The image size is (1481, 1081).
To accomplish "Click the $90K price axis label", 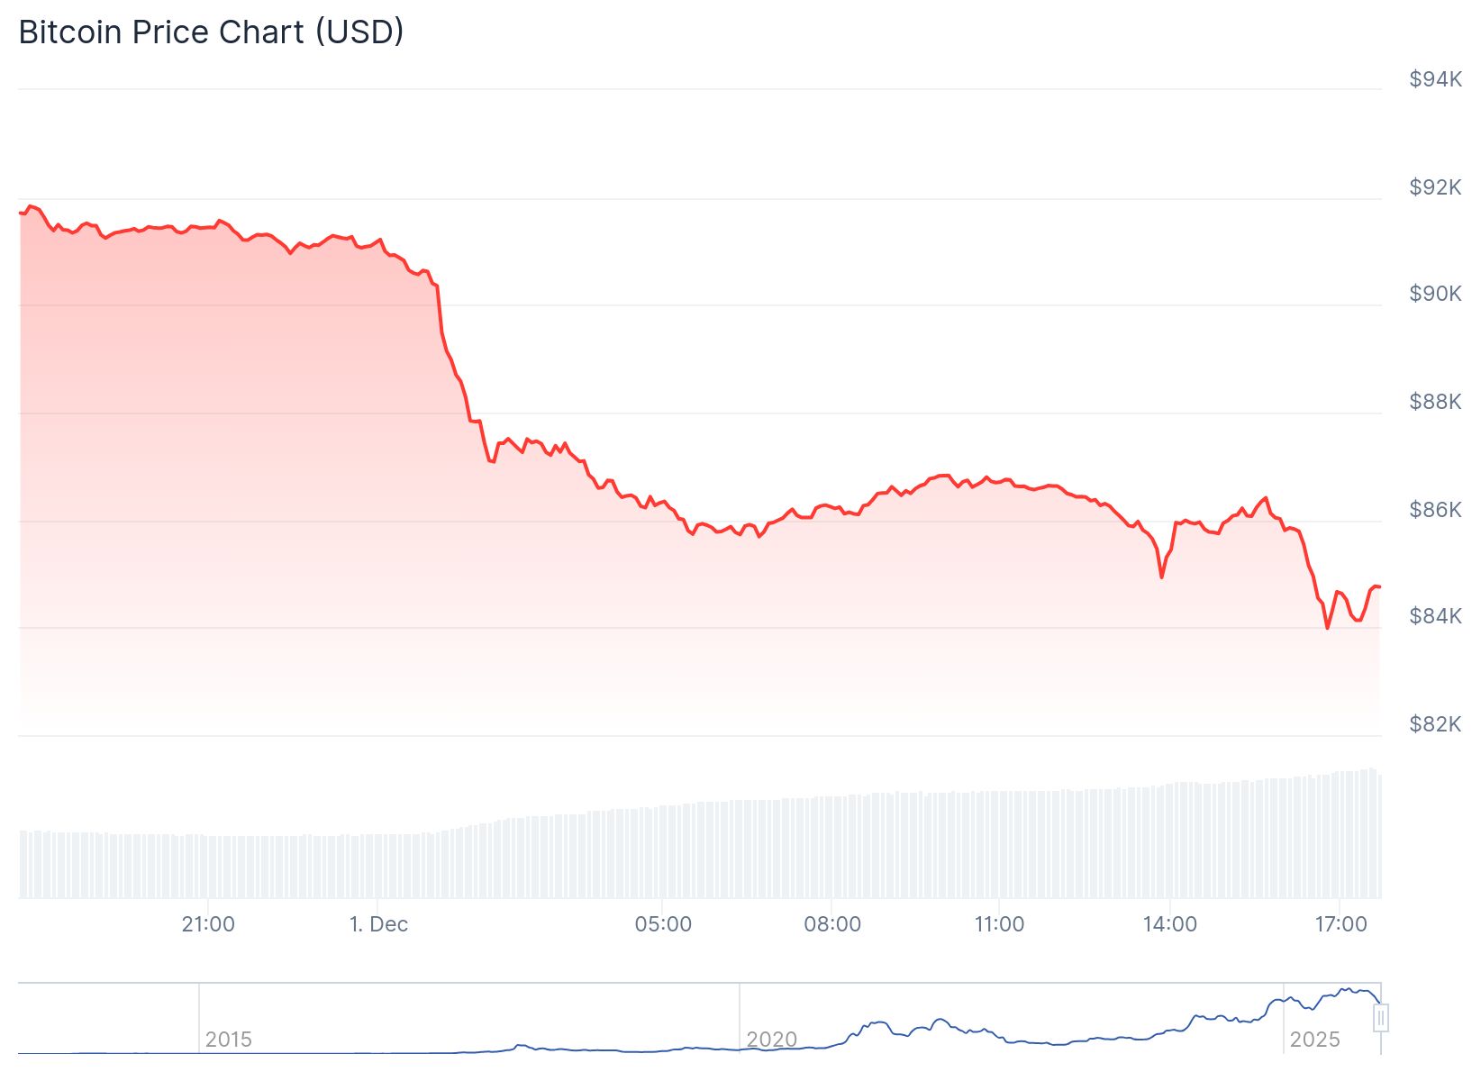I will [x=1435, y=294].
